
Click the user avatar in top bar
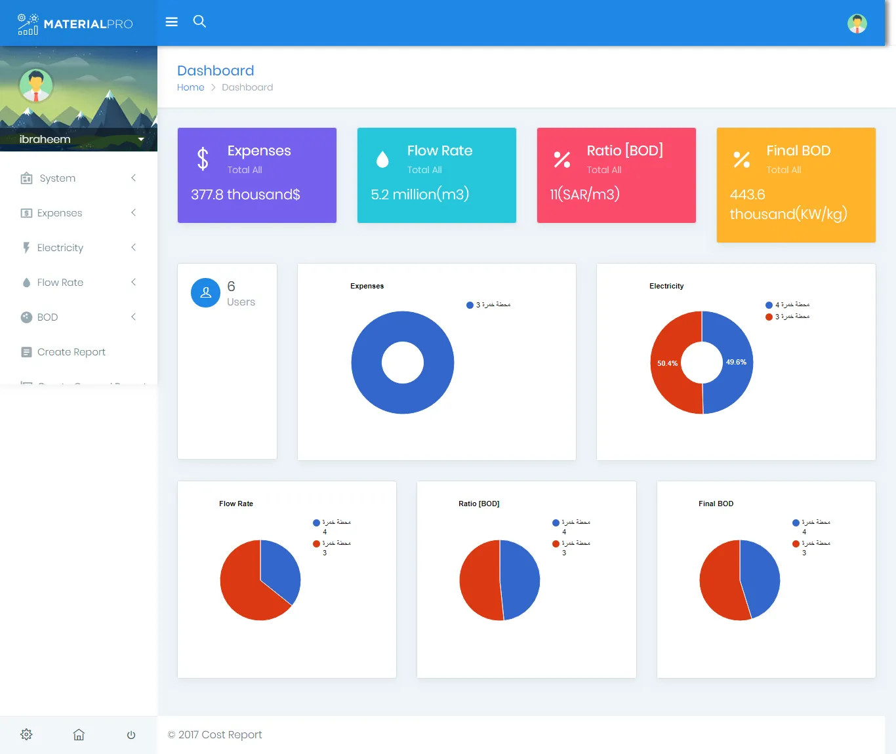pos(857,24)
